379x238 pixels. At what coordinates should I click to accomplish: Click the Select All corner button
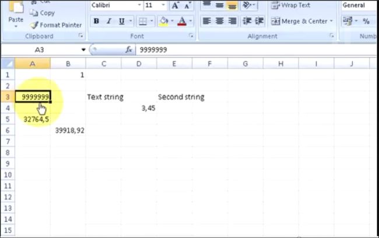8,64
